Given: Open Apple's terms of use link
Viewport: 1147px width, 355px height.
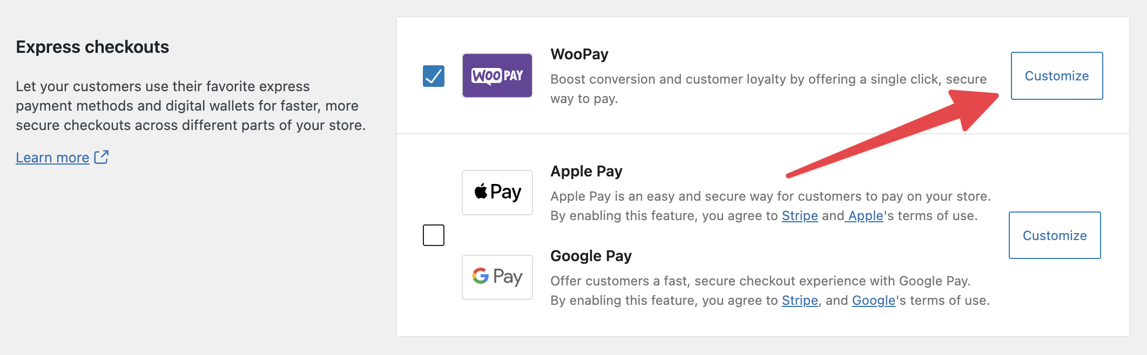Looking at the screenshot, I should pyautogui.click(x=865, y=216).
